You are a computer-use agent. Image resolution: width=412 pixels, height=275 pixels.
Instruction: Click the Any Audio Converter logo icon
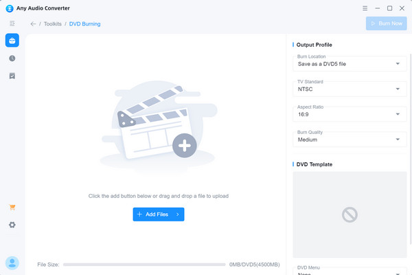point(10,8)
